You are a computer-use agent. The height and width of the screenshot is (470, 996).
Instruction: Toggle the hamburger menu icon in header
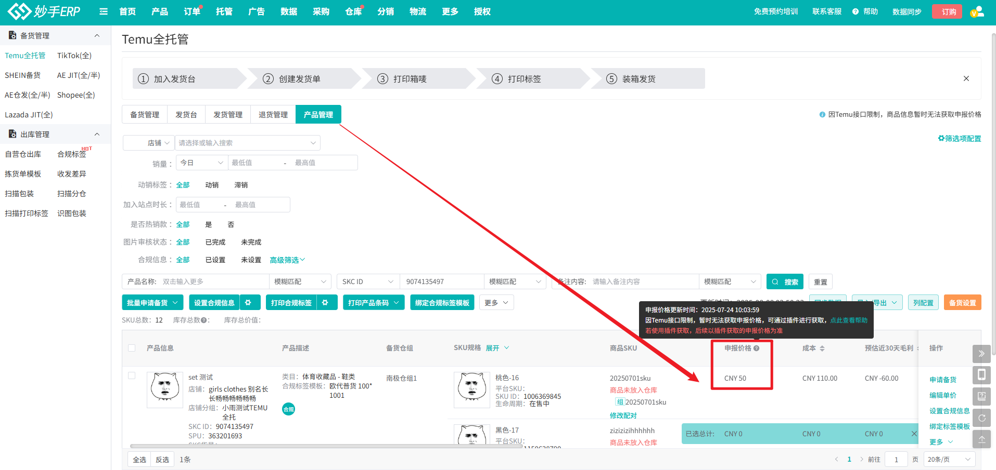[x=104, y=11]
